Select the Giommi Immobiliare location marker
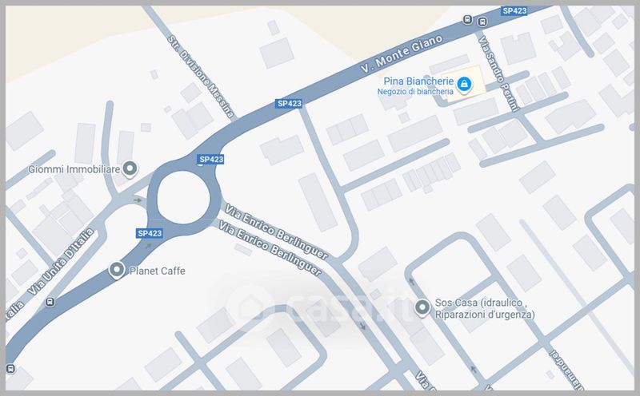 pos(130,168)
